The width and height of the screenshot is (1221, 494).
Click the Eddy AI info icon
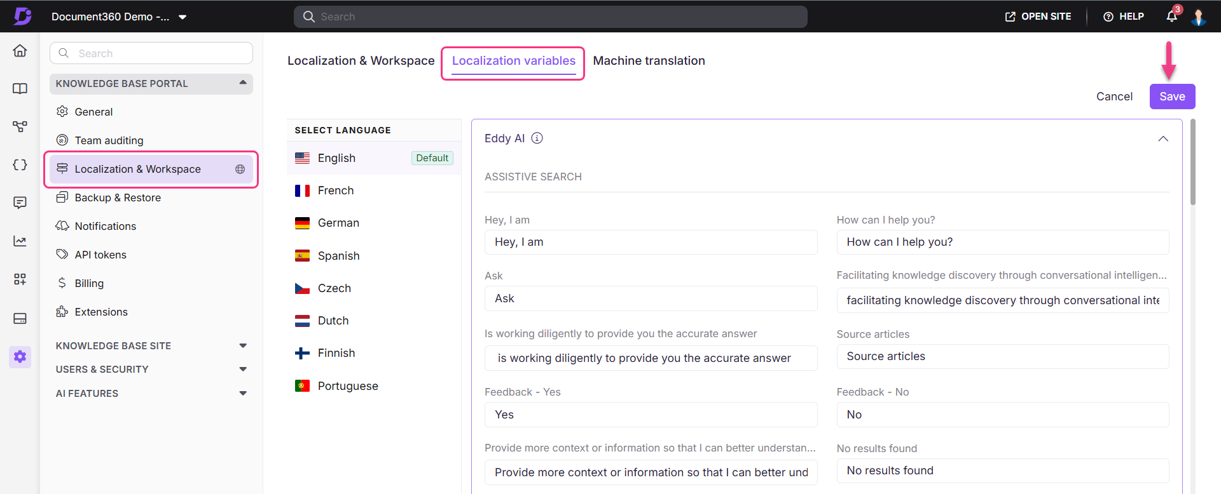(x=537, y=138)
